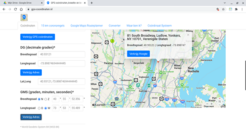Open a new browser tab
The height and width of the screenshot is (130, 246).
pyautogui.click(x=92, y=3)
